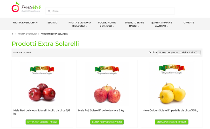Viewport: 210px width, 129px height.
Task: Expand Frutta e Verdura Biologica menu
Action: tap(80, 24)
